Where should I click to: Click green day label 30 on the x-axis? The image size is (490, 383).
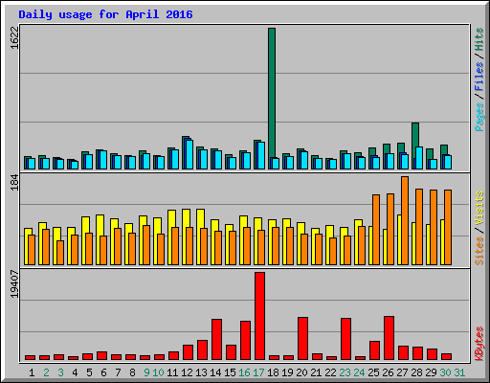(445, 372)
